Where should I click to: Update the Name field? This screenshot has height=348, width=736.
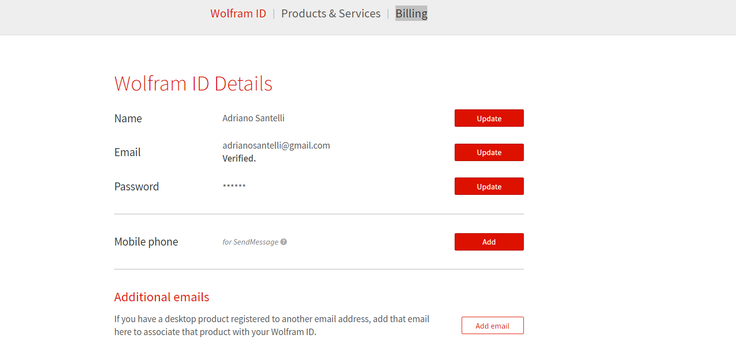click(x=489, y=118)
